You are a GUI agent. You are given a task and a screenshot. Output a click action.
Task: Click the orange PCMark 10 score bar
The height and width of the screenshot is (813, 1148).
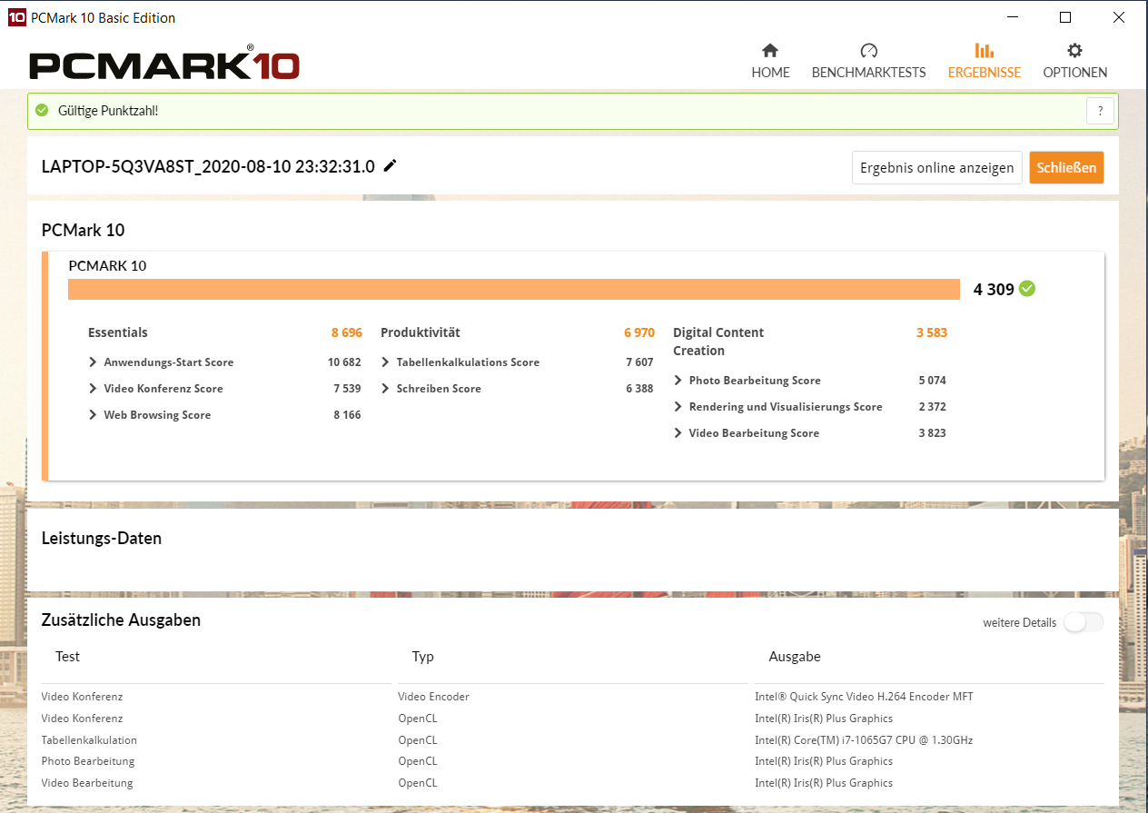[514, 289]
